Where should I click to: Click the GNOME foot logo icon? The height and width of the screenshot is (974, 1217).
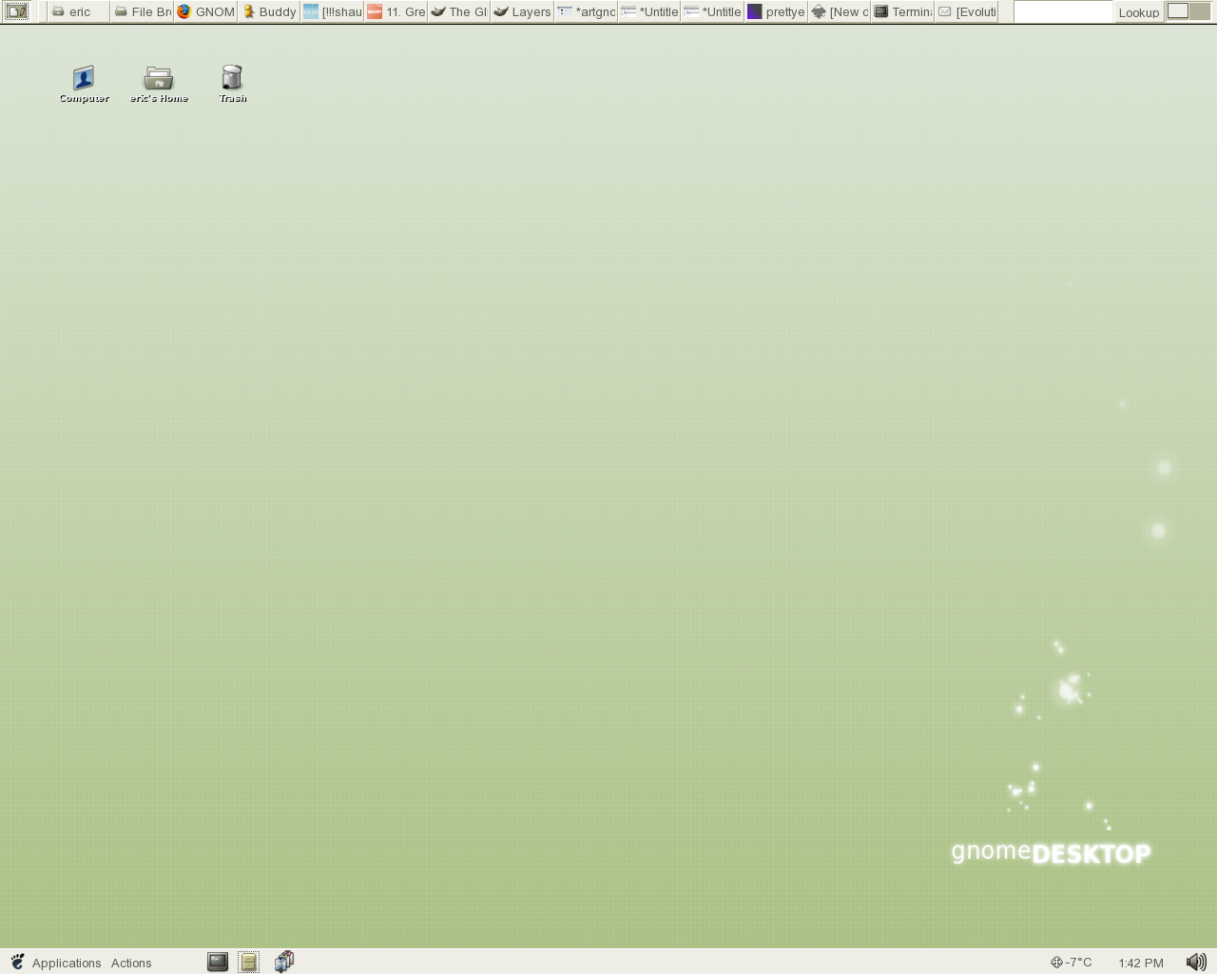pos(17,962)
